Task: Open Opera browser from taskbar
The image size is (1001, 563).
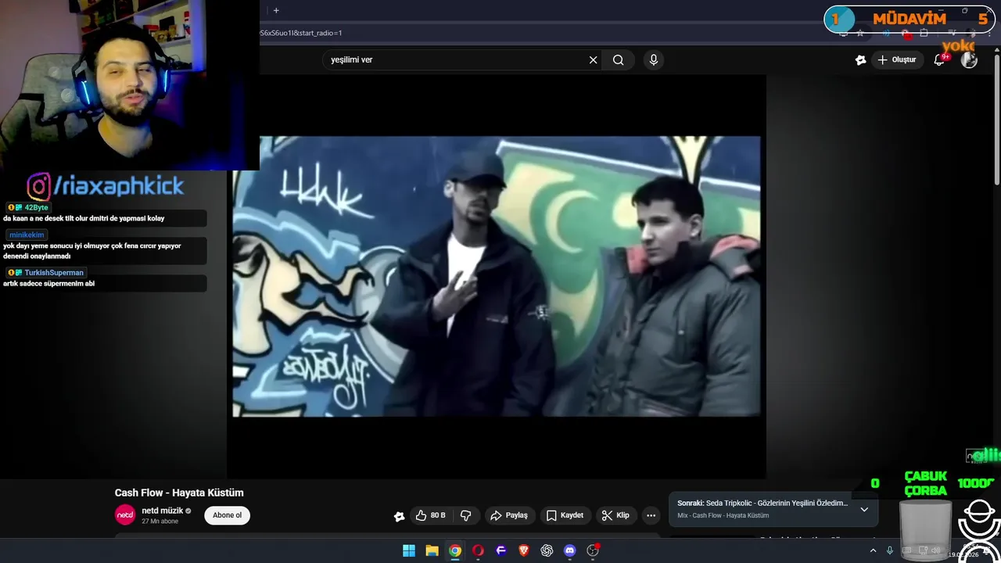Action: point(478,550)
